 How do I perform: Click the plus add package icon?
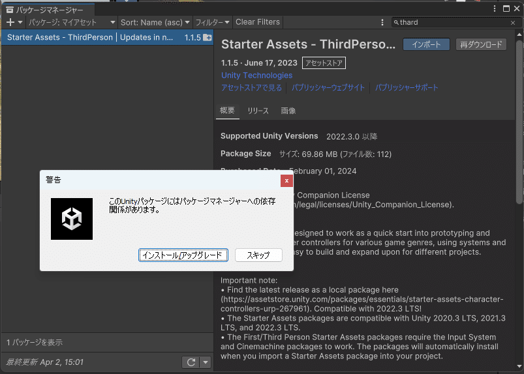(x=10, y=22)
